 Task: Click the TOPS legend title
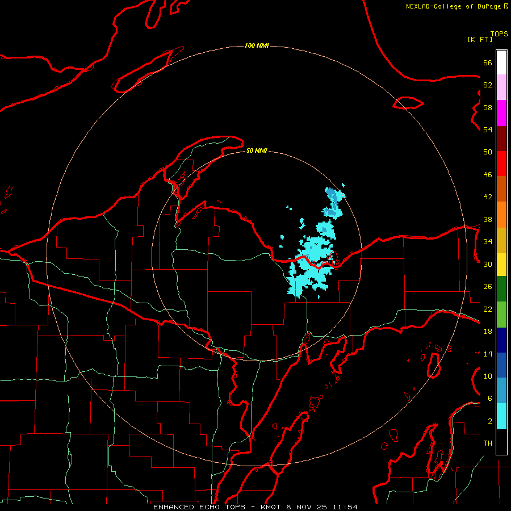tap(499, 33)
